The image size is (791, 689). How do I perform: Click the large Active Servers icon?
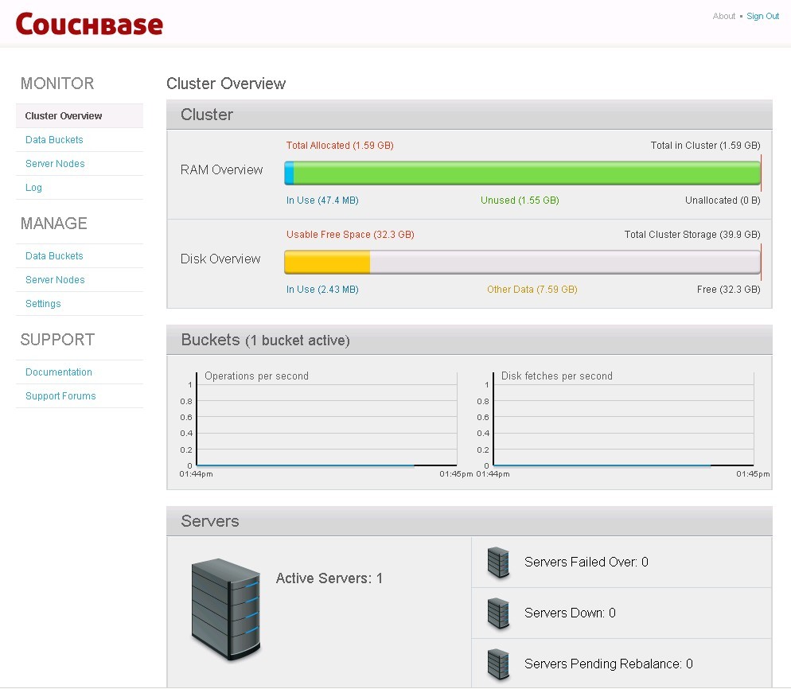tap(226, 609)
